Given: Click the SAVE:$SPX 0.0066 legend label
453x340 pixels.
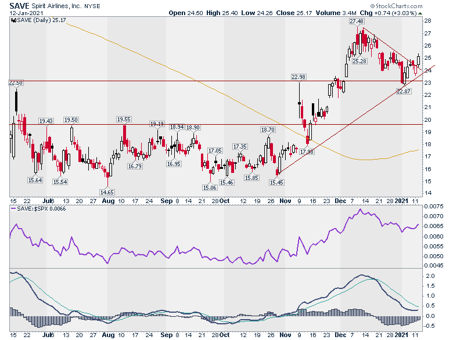Looking at the screenshot, I should (x=41, y=208).
